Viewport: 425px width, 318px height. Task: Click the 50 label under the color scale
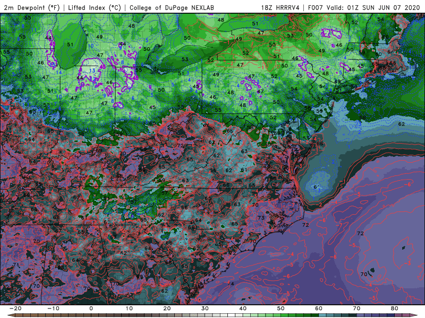coord(281,308)
